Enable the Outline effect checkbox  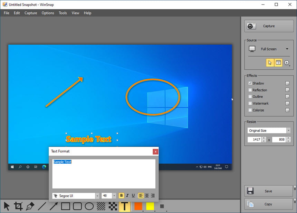[250, 97]
